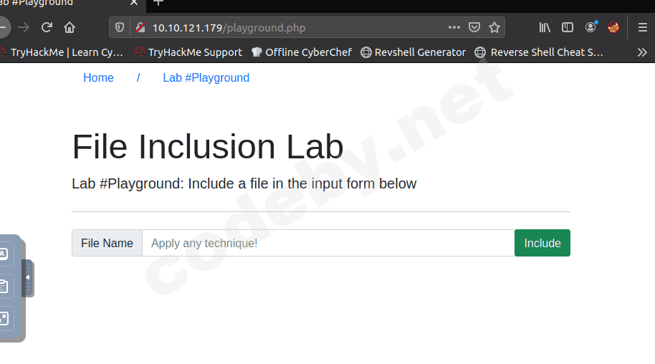Open the Firefox account menu
The image size is (655, 364).
coord(591,27)
